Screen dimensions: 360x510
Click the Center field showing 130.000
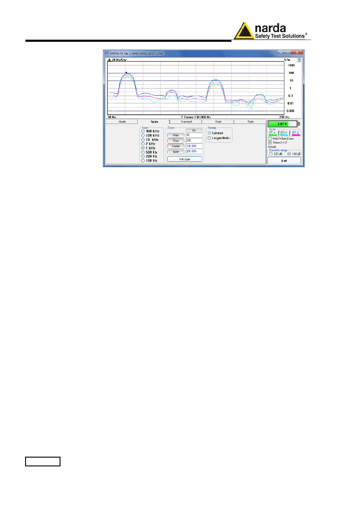[194, 146]
